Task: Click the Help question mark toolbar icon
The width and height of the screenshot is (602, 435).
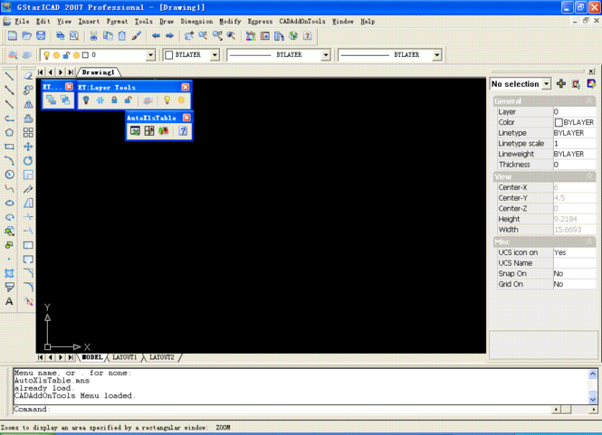Action: pyautogui.click(x=307, y=36)
